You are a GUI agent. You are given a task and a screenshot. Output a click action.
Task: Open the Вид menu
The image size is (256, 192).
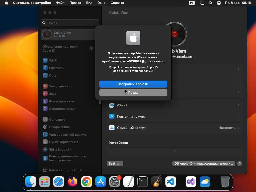pos(89,3)
